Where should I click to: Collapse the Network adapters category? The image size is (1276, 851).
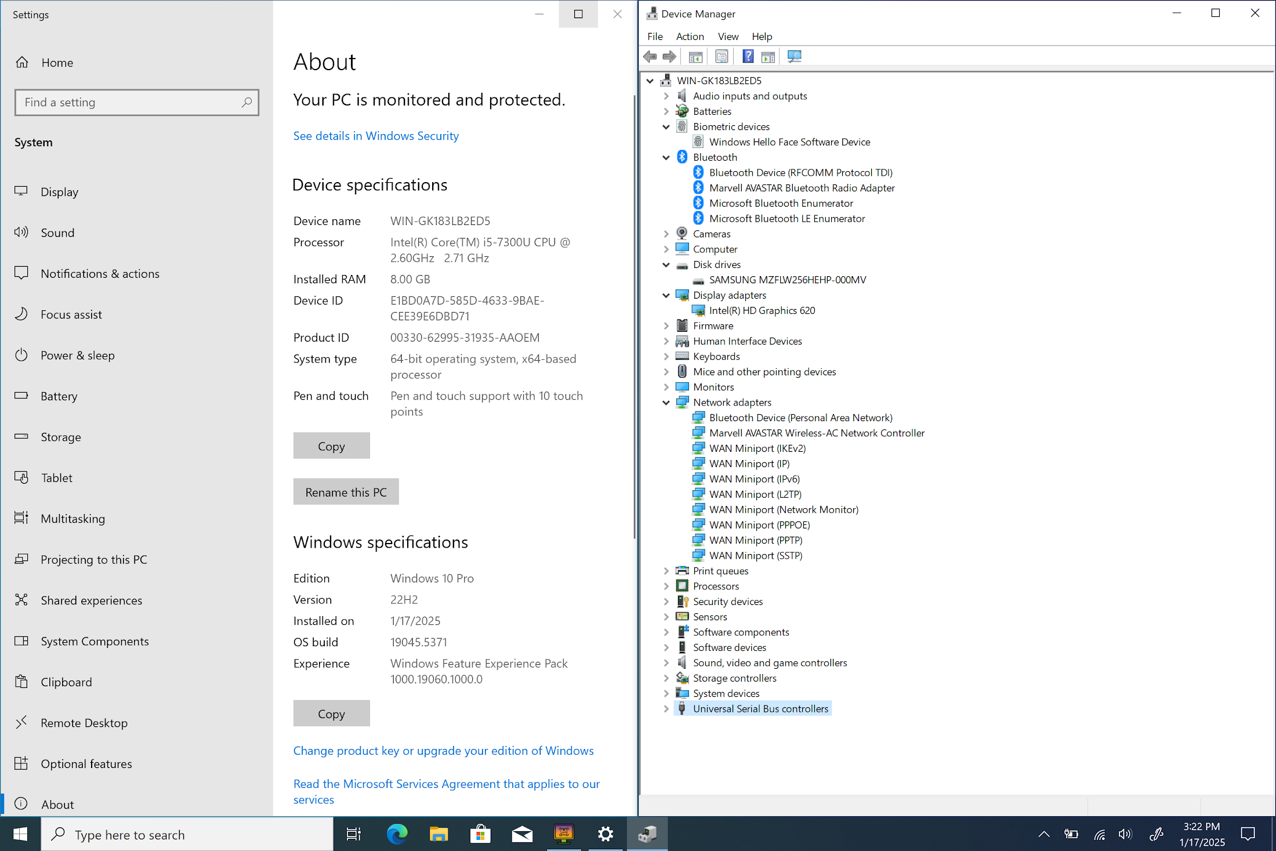[666, 403]
